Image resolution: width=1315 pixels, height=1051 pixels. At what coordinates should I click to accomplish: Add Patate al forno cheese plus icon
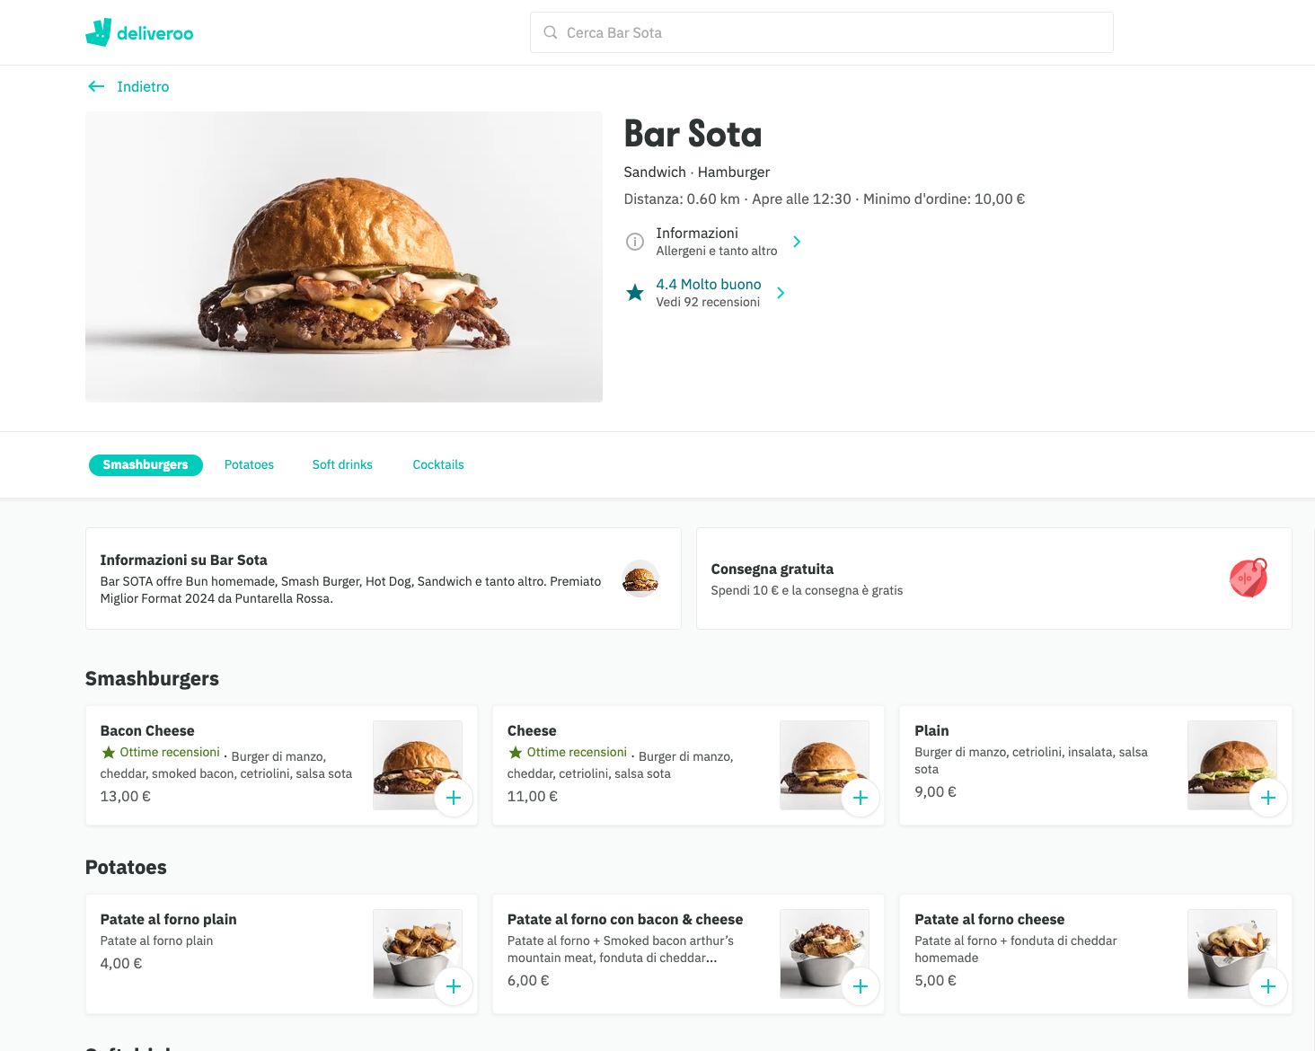coord(1268,986)
